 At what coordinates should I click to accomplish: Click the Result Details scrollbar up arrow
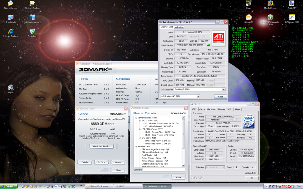(x=183, y=118)
